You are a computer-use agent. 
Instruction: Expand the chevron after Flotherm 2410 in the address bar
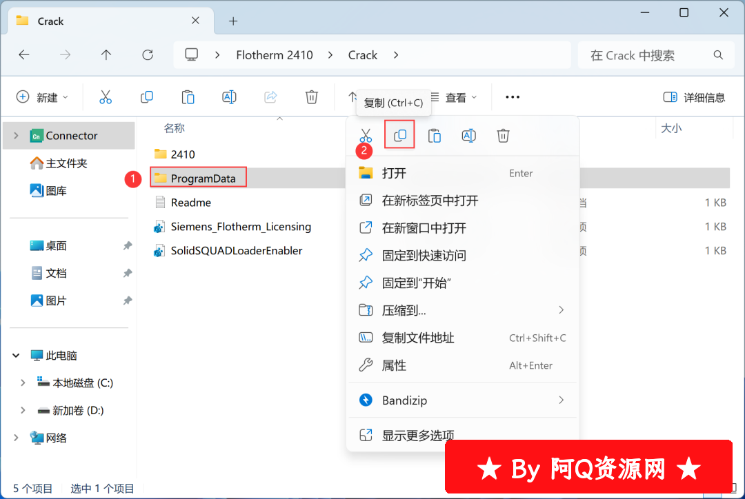click(x=330, y=55)
